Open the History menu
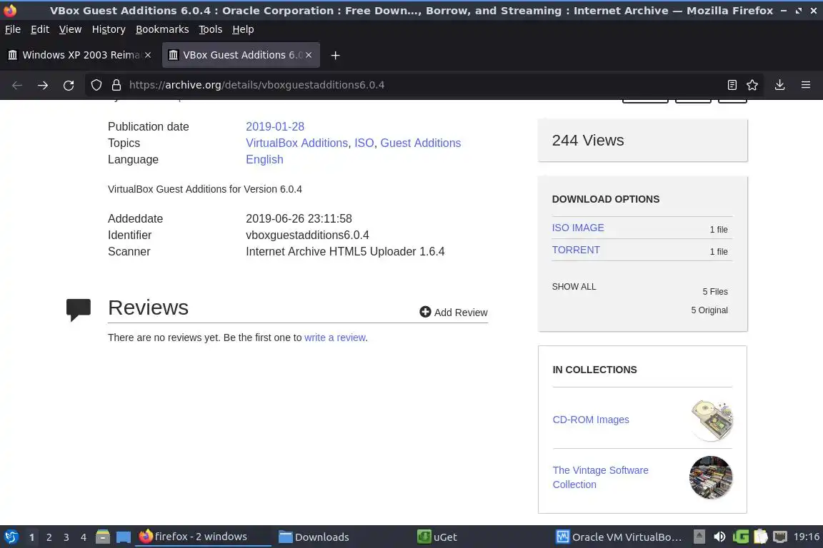Viewport: 823px width, 548px height. pos(109,29)
